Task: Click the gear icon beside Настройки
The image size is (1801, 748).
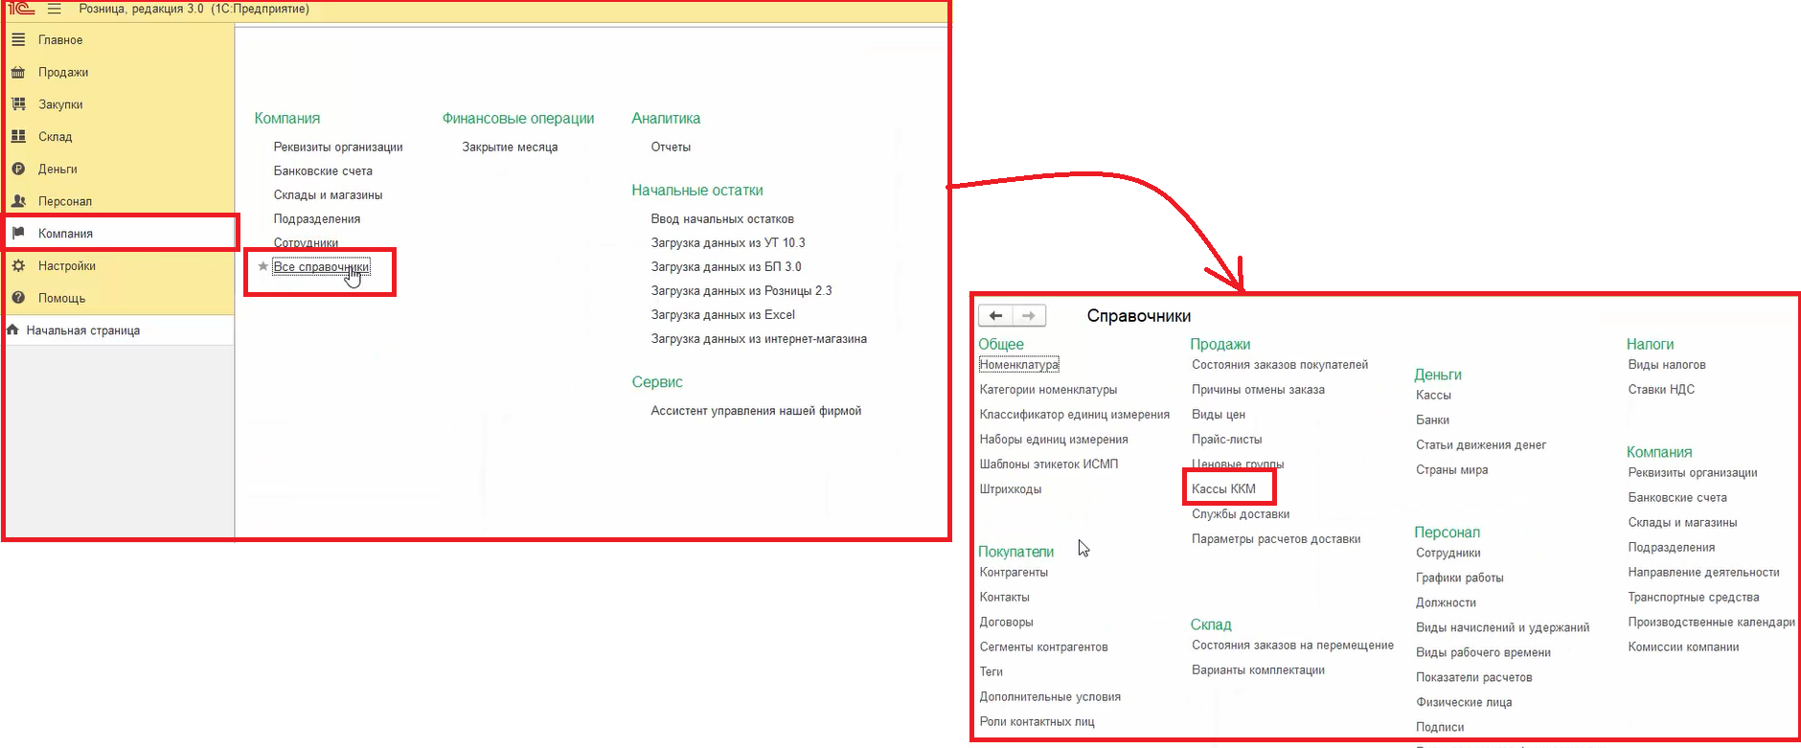Action: click(18, 265)
